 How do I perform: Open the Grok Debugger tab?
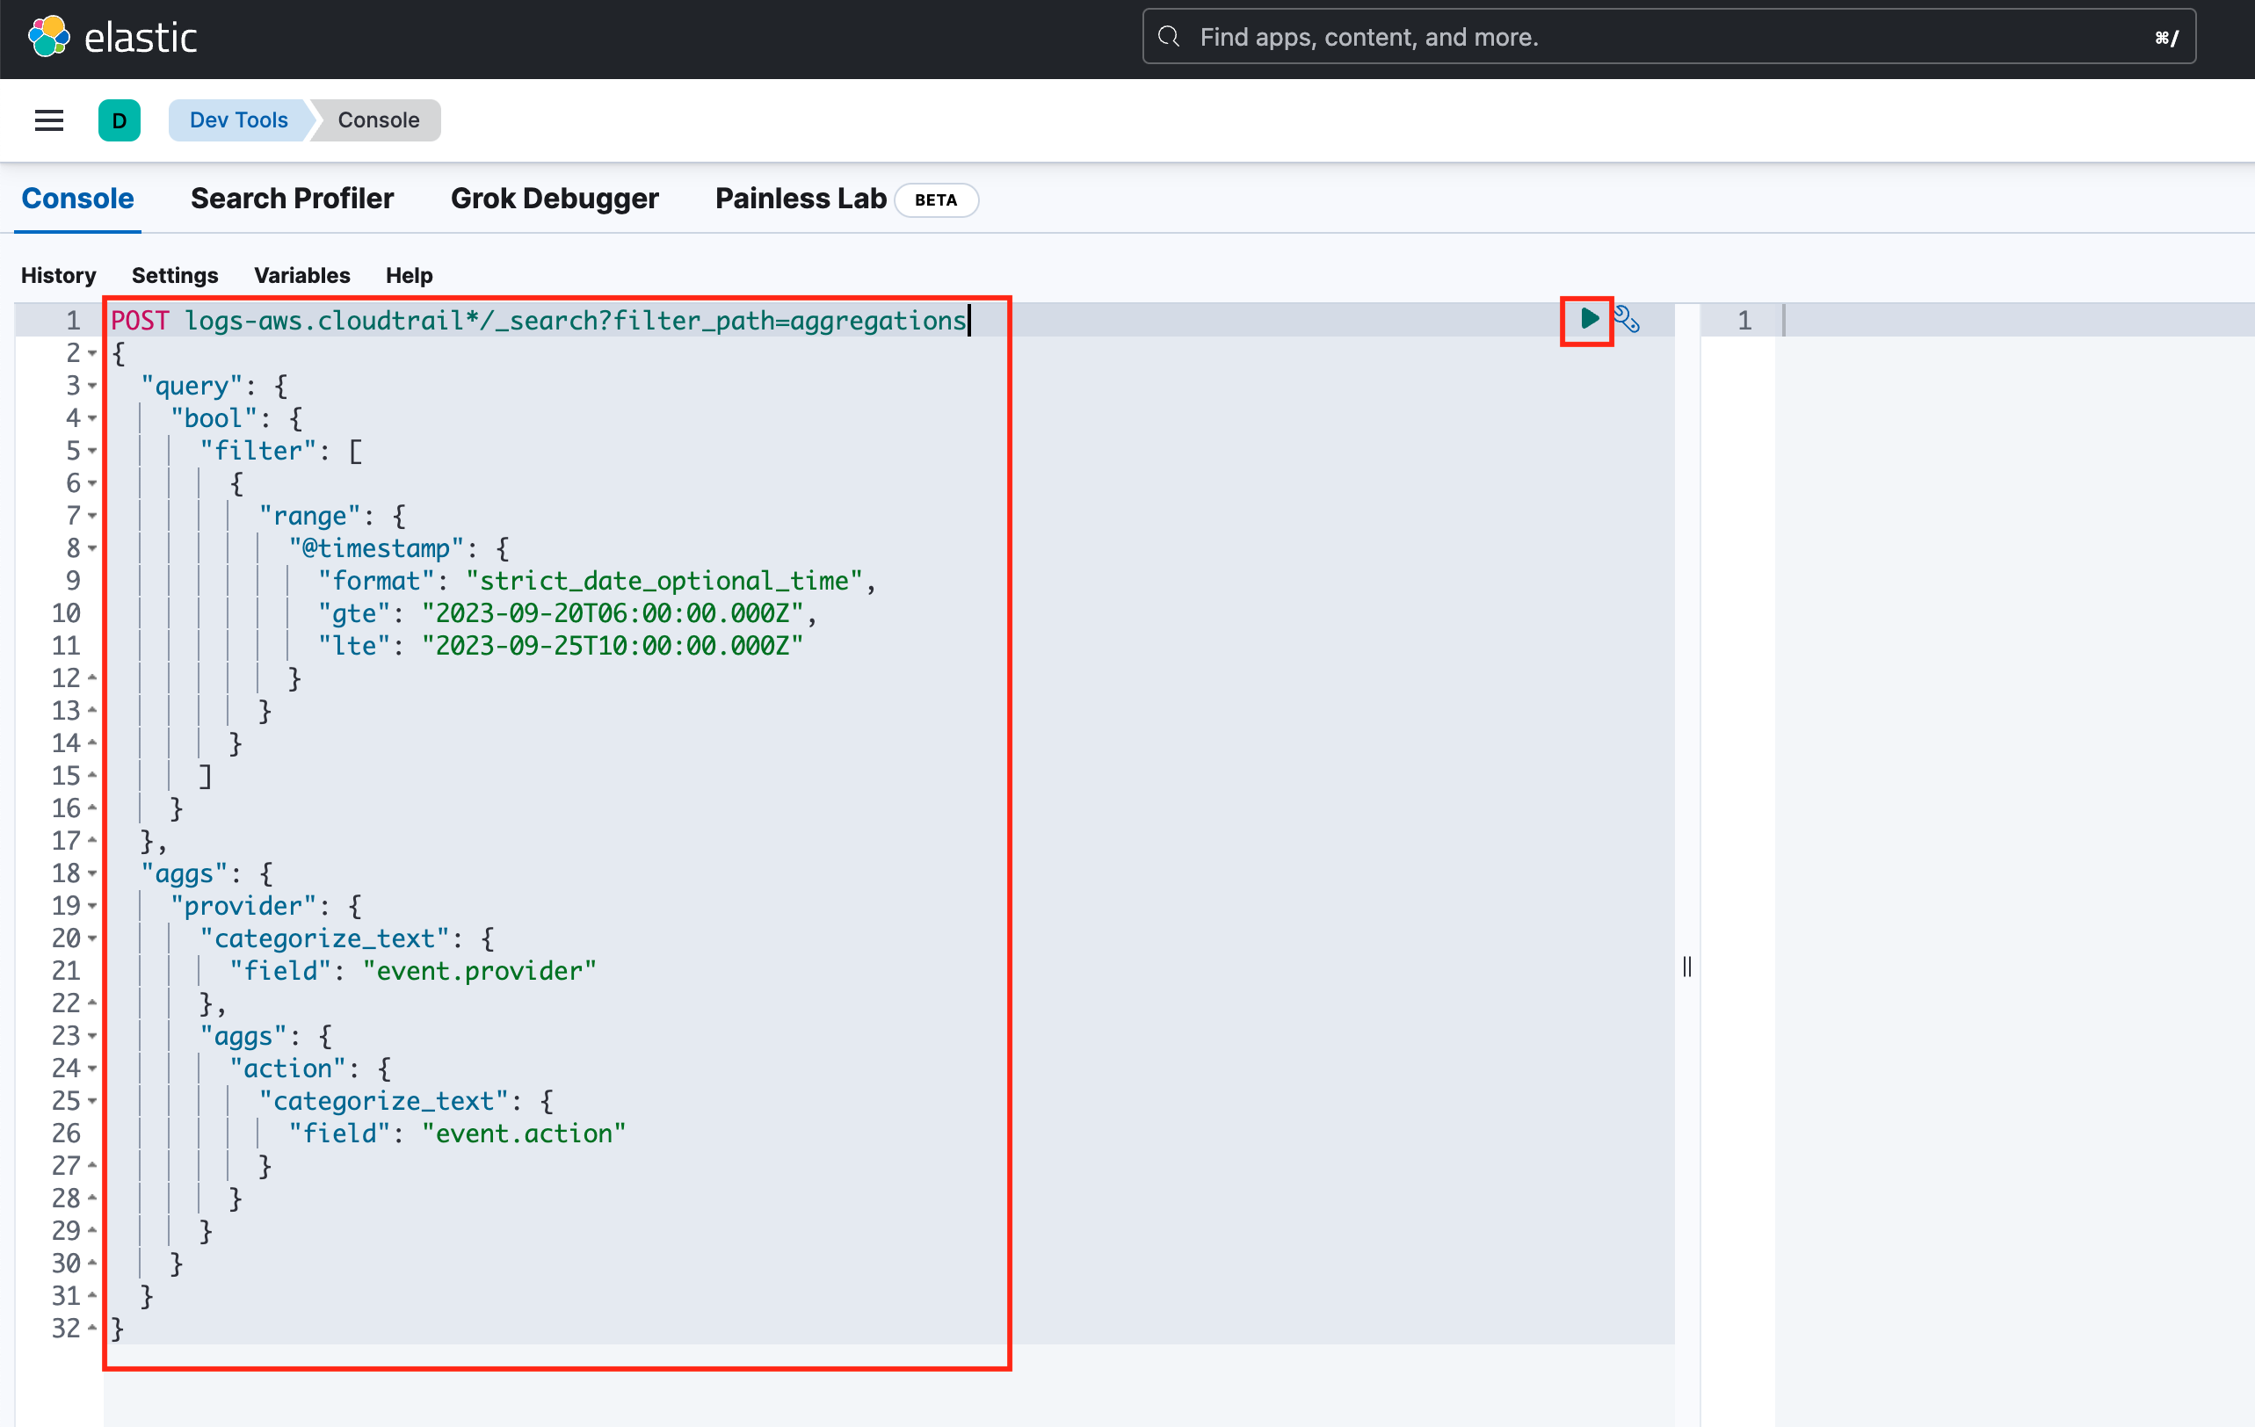pyautogui.click(x=555, y=199)
